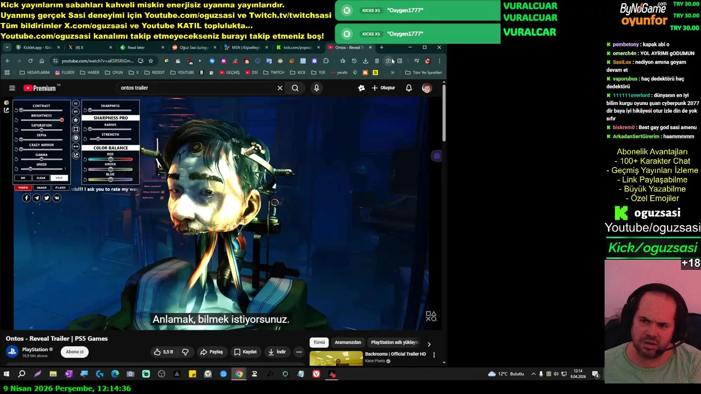The height and width of the screenshot is (394, 701).
Task: Open YouTube notifications bell
Action: pos(409,88)
